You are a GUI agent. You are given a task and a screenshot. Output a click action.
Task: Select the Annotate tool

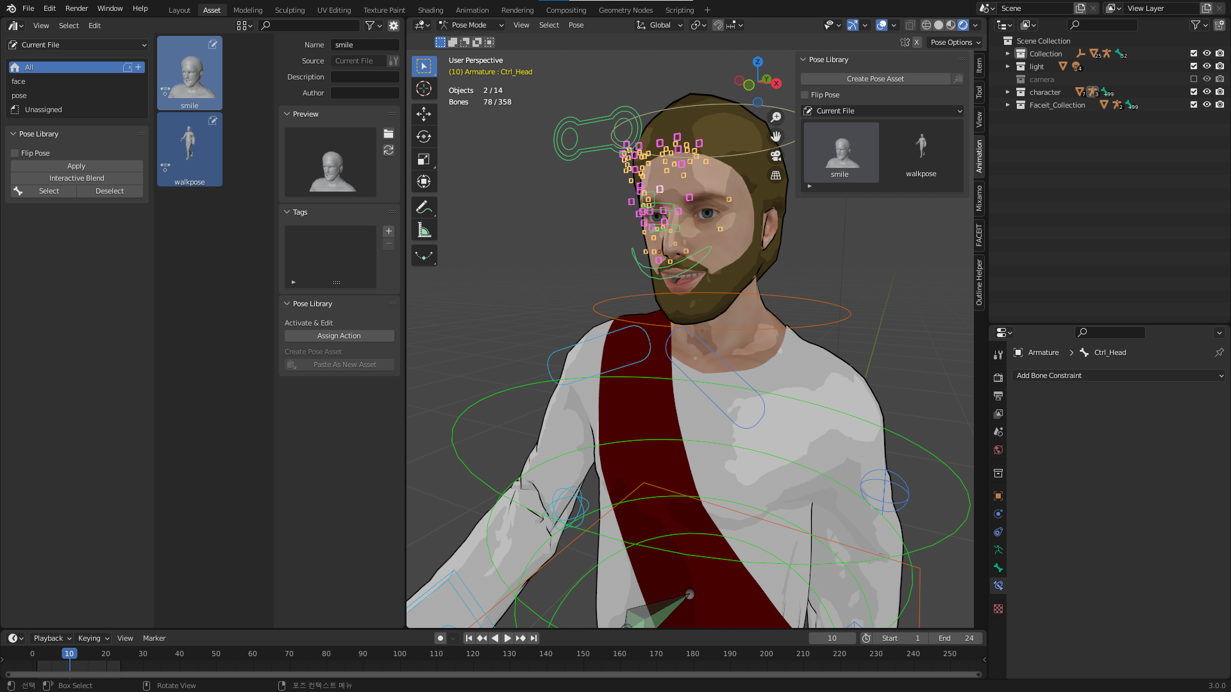tap(424, 207)
